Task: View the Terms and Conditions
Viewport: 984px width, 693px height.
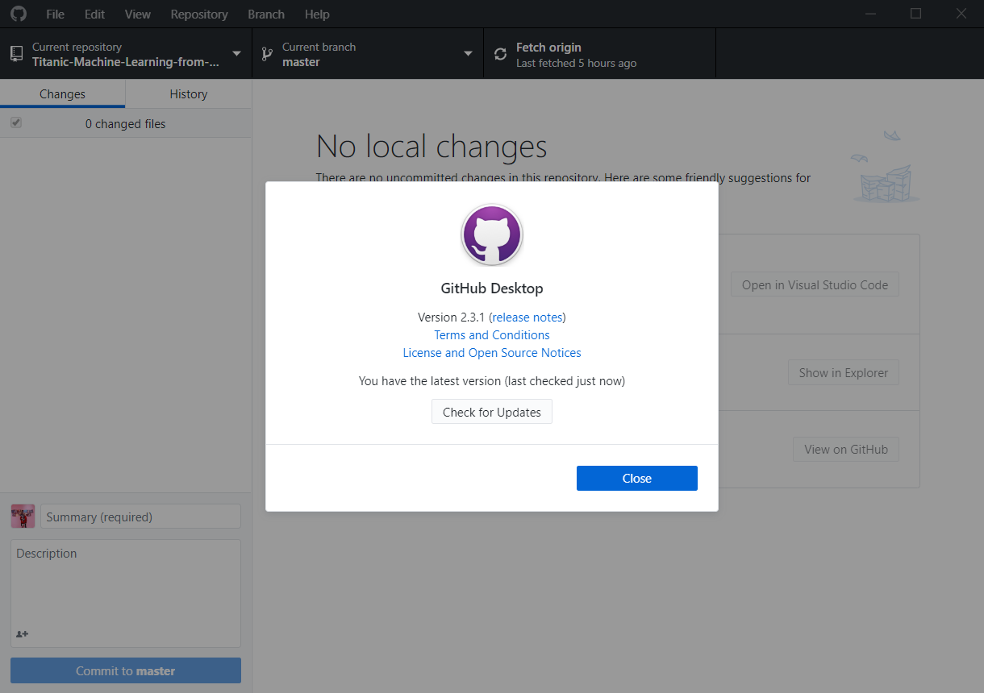Action: [492, 334]
